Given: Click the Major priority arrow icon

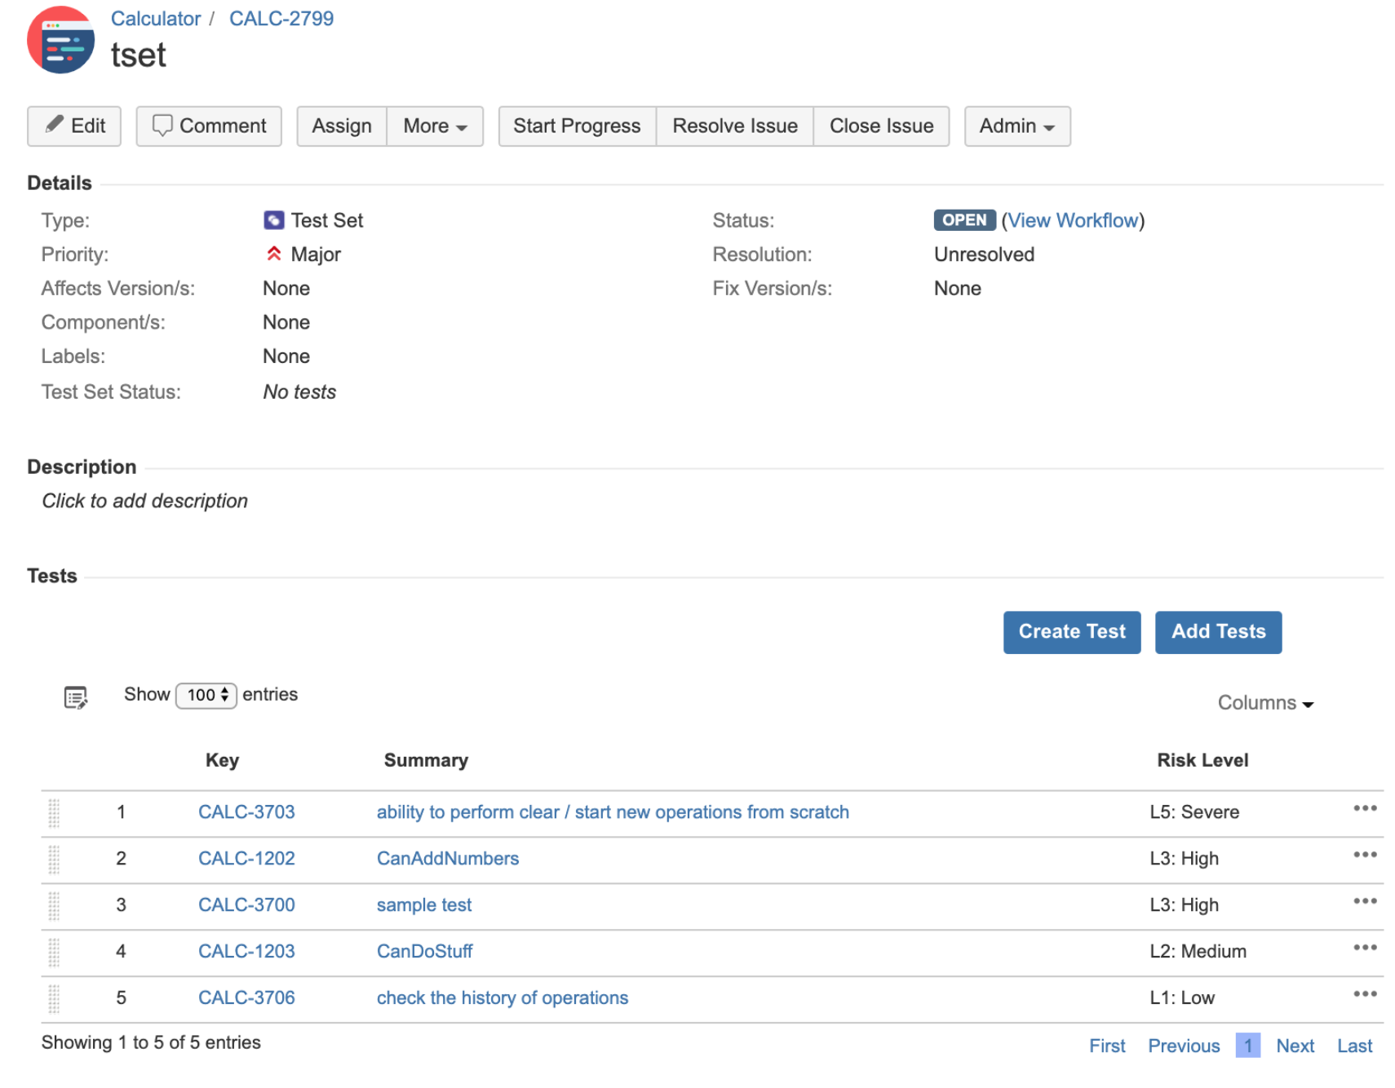Looking at the screenshot, I should (x=273, y=254).
